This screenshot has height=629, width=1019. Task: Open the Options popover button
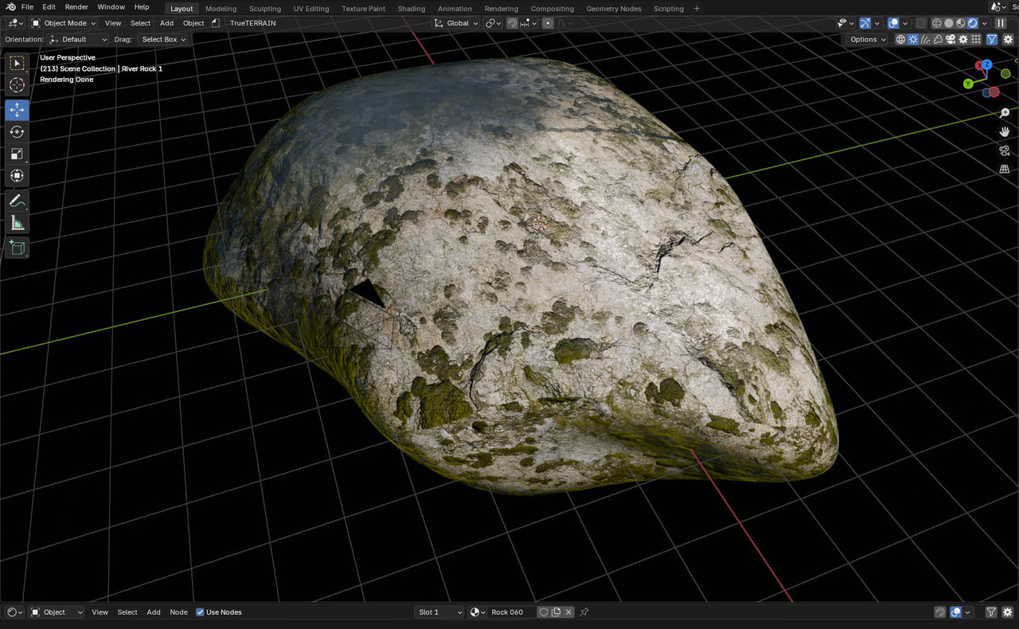868,39
